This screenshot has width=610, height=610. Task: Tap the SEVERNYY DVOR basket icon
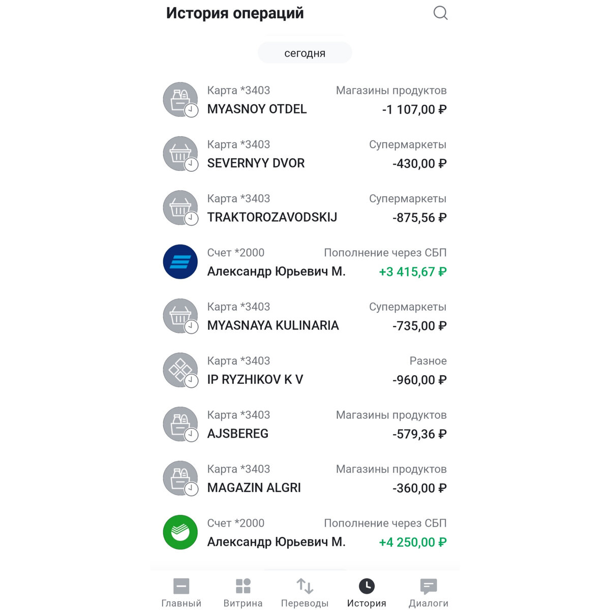(180, 154)
